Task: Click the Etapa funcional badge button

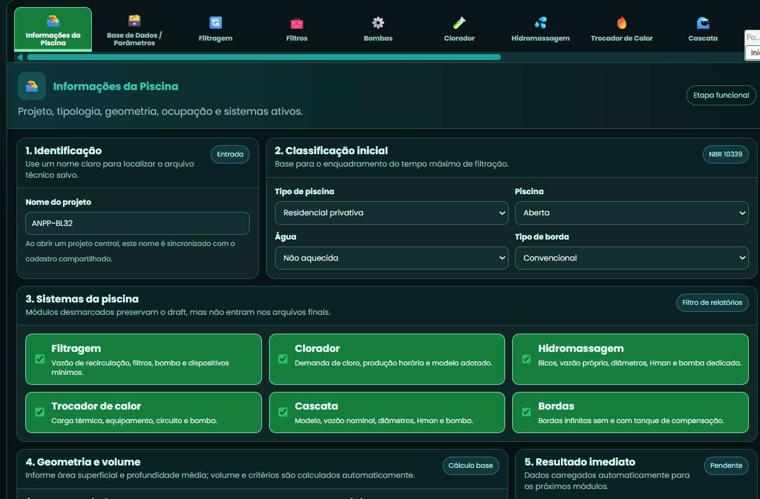Action: pyautogui.click(x=721, y=95)
